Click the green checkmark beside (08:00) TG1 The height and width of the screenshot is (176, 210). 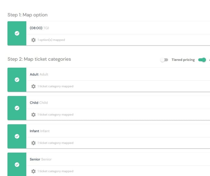coord(17,33)
